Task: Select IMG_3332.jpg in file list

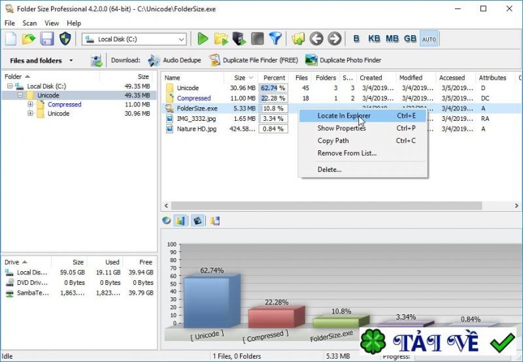Action: click(x=196, y=119)
